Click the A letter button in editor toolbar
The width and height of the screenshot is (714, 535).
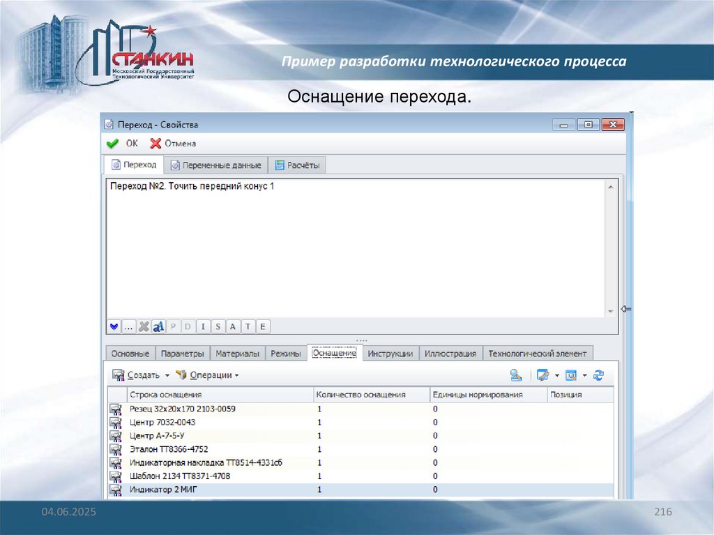coord(233,326)
